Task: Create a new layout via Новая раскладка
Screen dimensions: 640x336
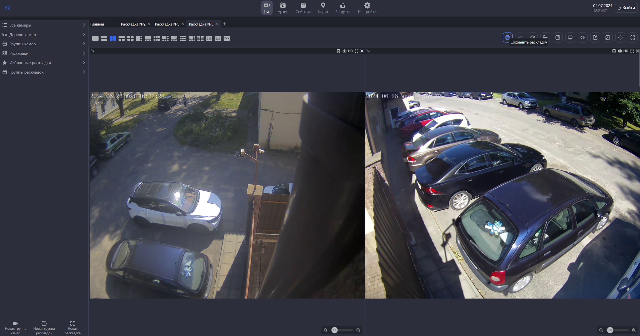Action: point(73,326)
